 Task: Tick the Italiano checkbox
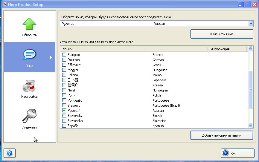(64, 75)
